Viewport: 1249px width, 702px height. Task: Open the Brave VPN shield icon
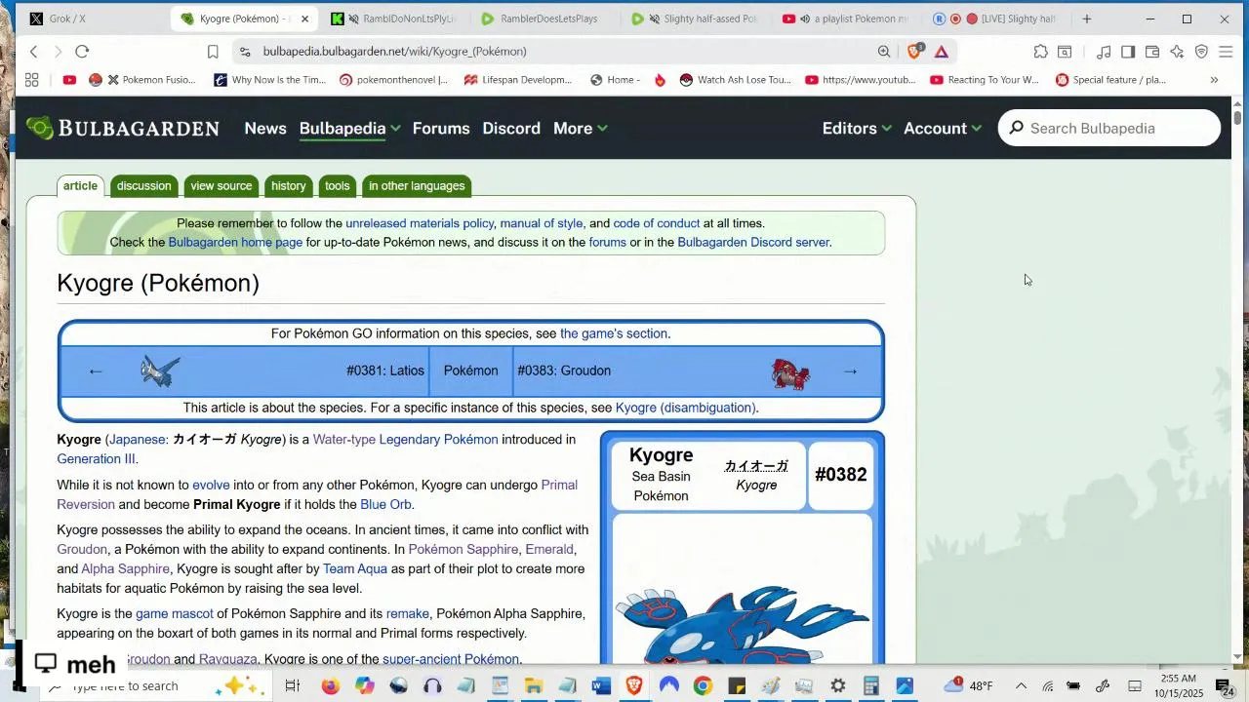click(1201, 52)
